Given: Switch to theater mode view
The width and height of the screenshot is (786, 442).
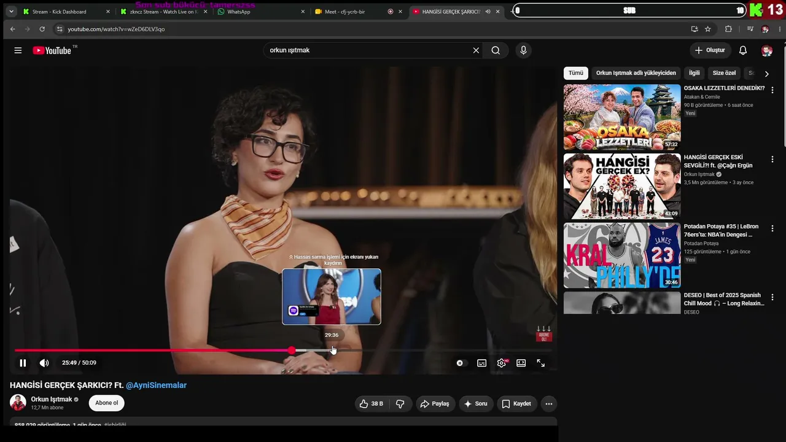Looking at the screenshot, I should [521, 363].
